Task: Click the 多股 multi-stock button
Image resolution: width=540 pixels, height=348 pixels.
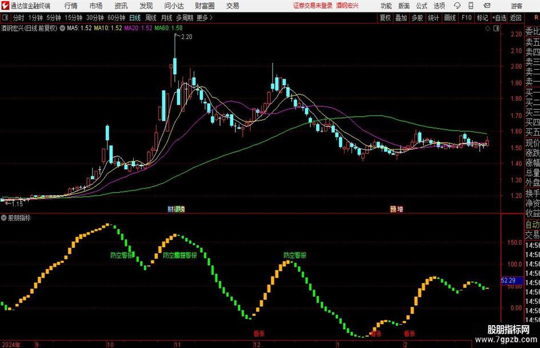Action: tap(417, 18)
